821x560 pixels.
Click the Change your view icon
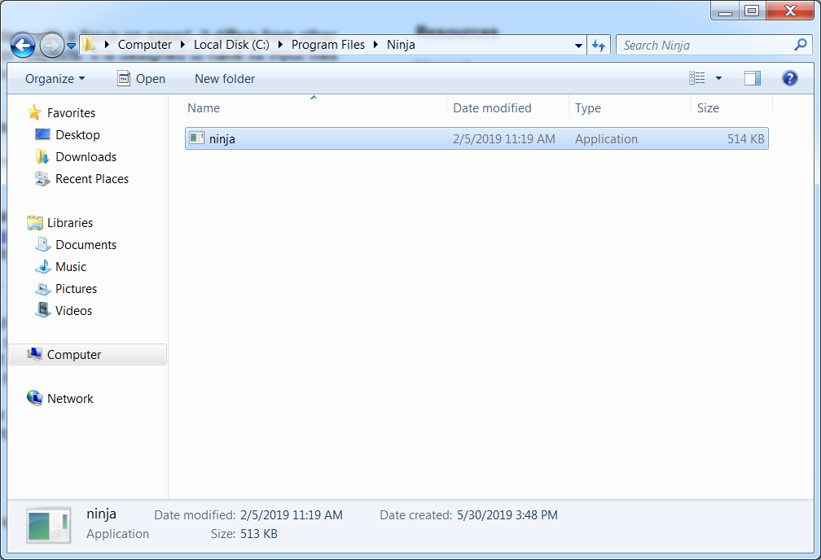pos(697,78)
